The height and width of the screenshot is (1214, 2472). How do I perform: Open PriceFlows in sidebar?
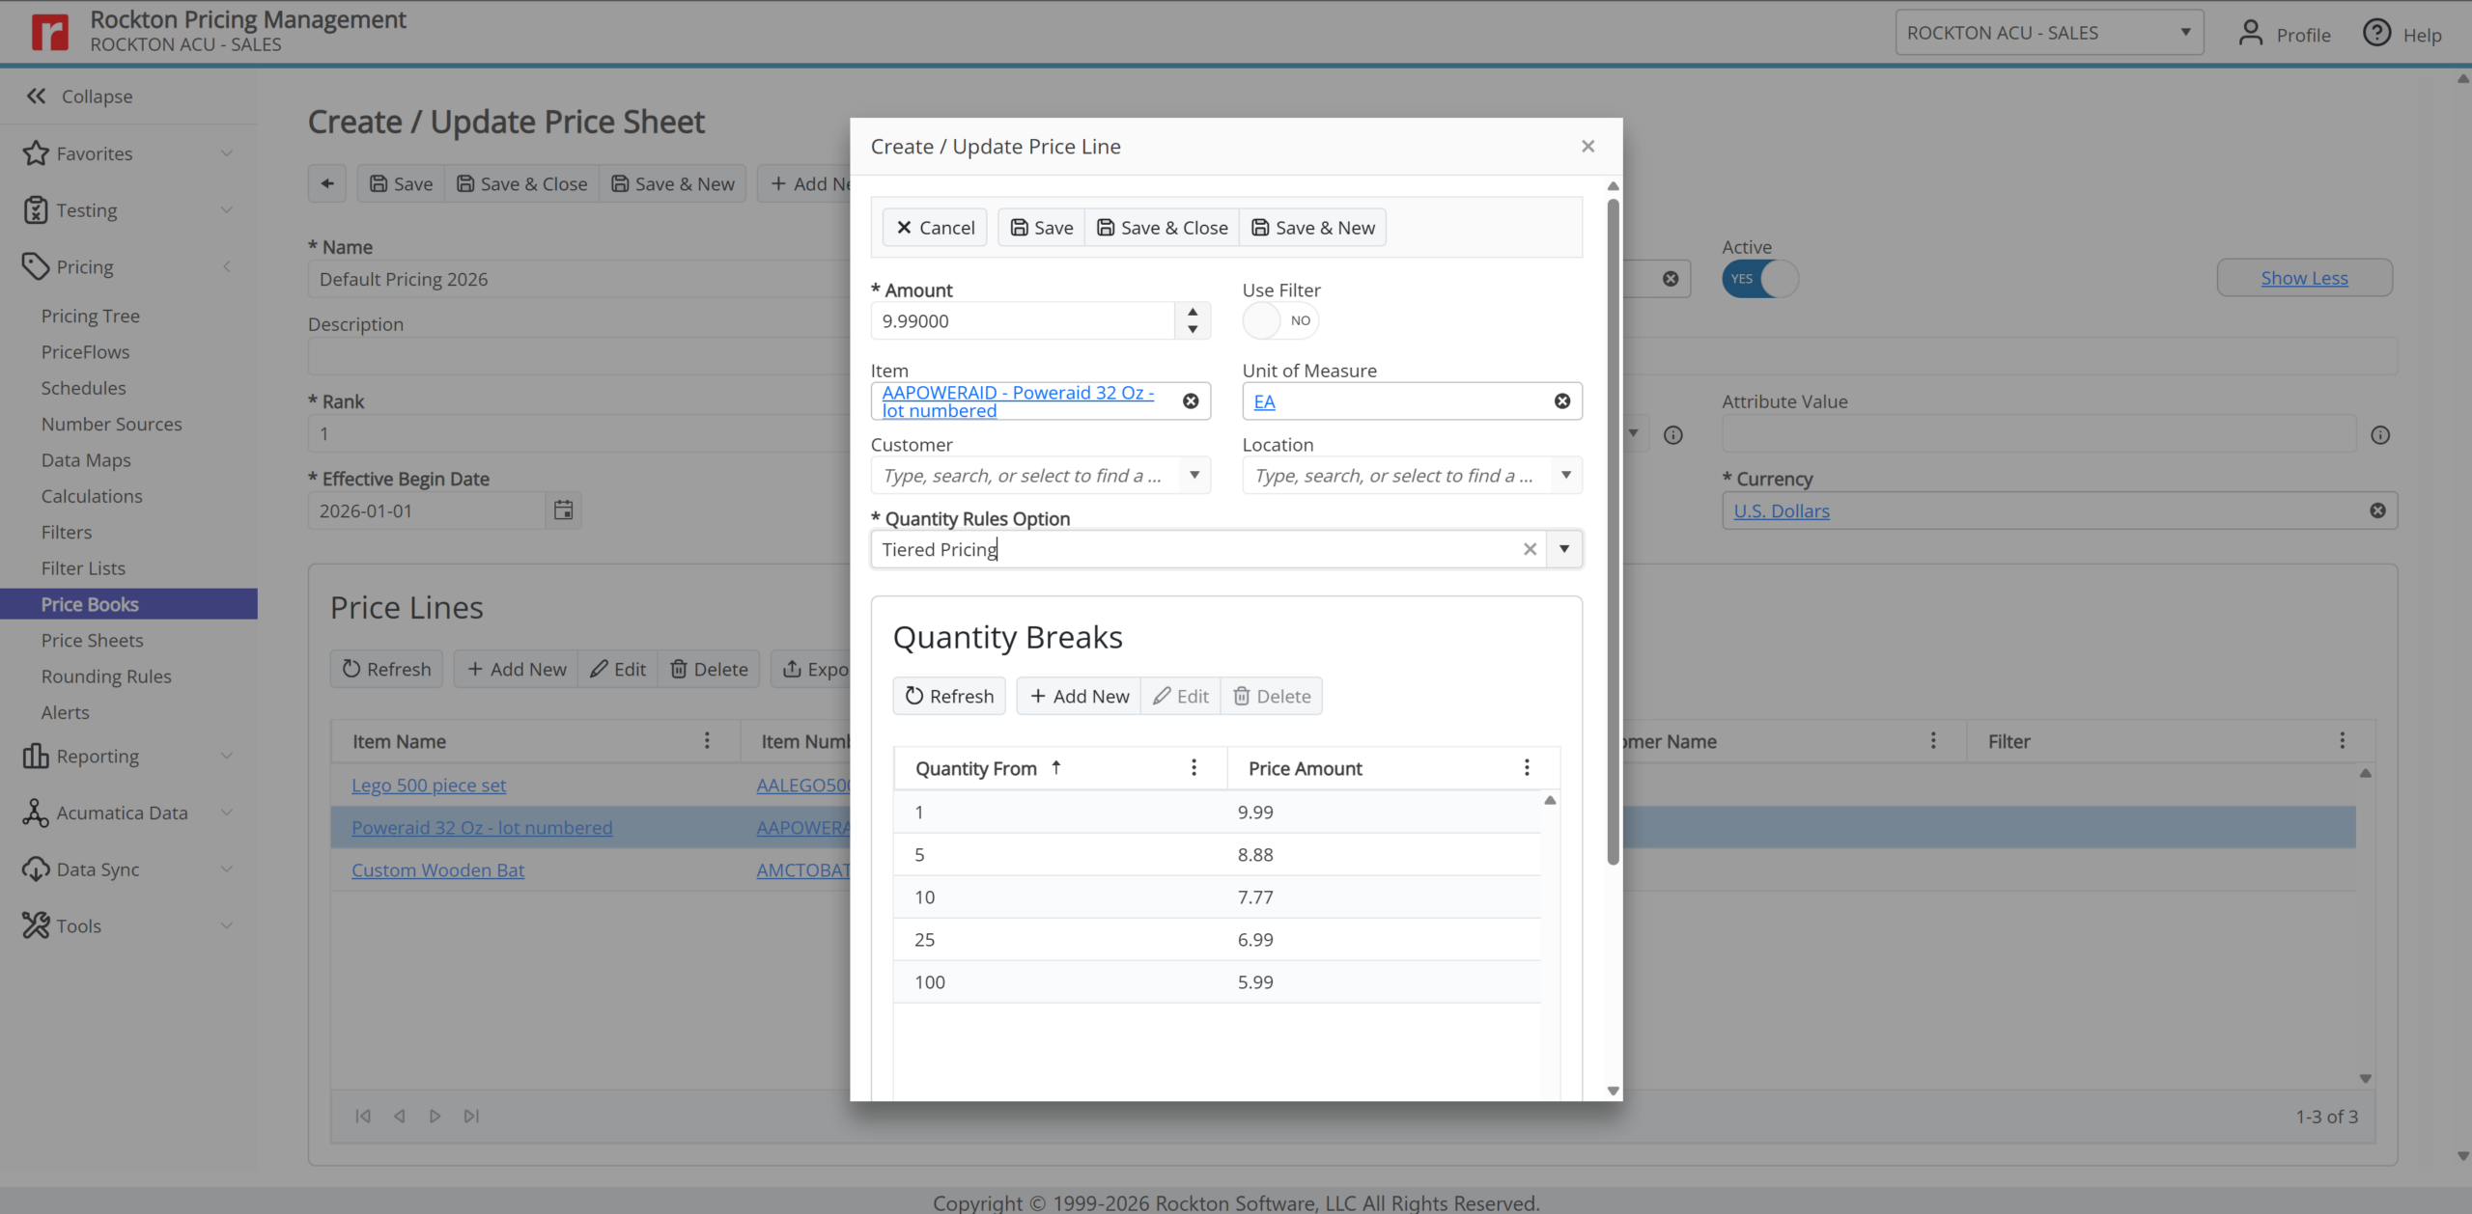tap(85, 352)
